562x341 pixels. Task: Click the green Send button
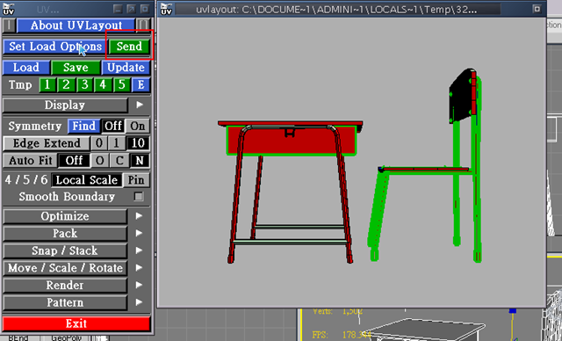pos(129,47)
